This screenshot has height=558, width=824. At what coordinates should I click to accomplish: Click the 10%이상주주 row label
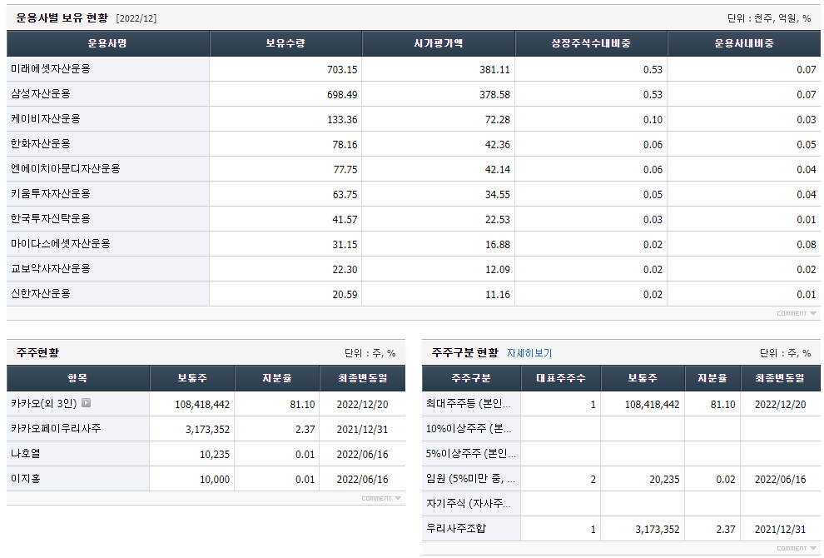tap(469, 429)
